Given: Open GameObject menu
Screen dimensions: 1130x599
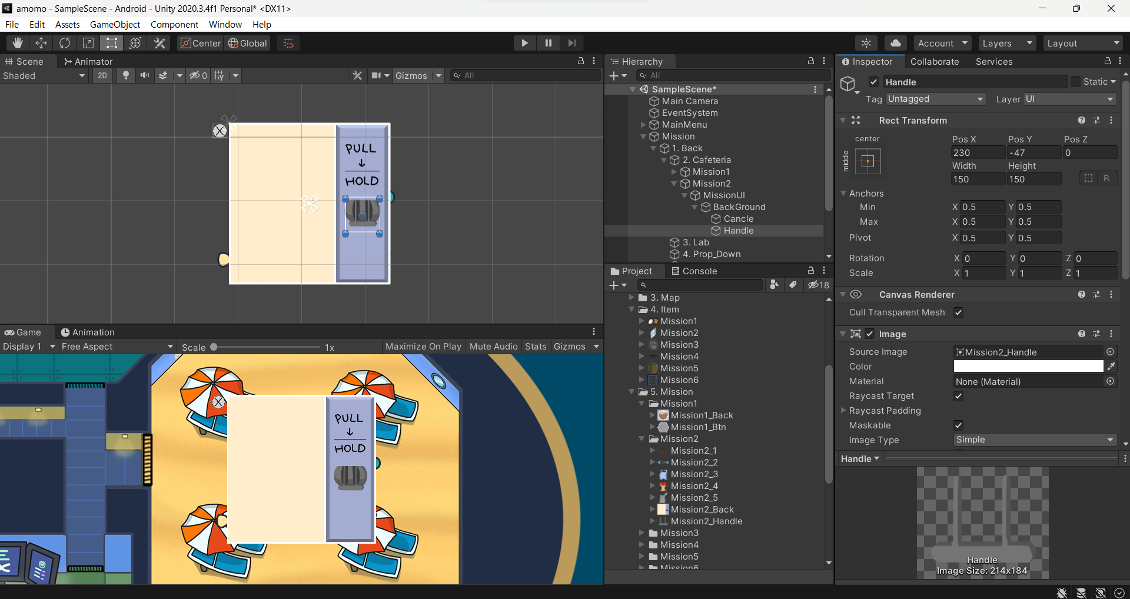Looking at the screenshot, I should [x=115, y=25].
